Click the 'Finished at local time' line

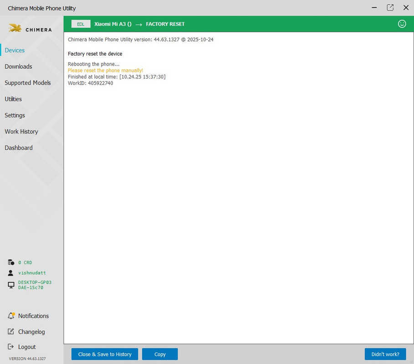(x=117, y=77)
